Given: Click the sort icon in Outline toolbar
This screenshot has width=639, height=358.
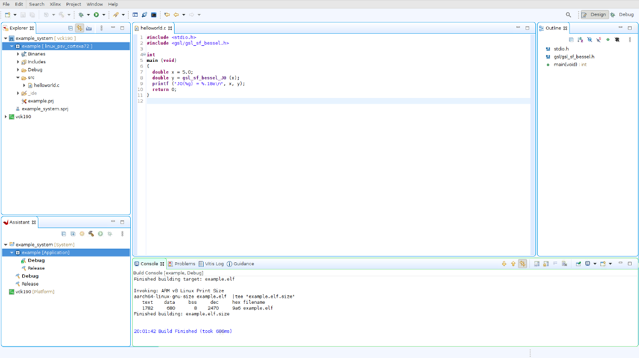Looking at the screenshot, I should (x=580, y=40).
